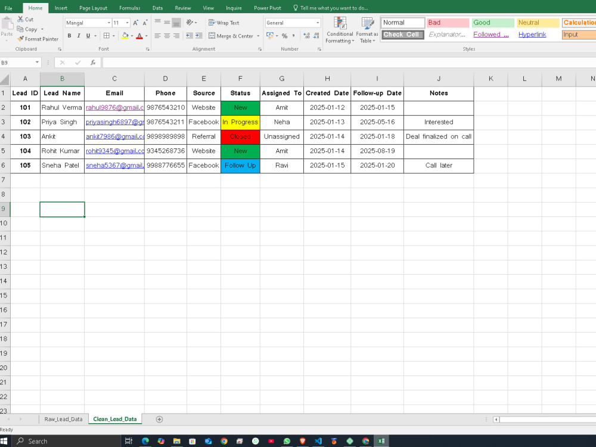Switch to the Page Layout tab

(93, 8)
